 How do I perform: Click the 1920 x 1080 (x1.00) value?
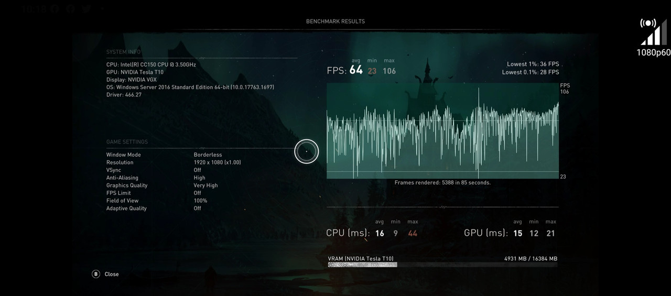tap(218, 162)
